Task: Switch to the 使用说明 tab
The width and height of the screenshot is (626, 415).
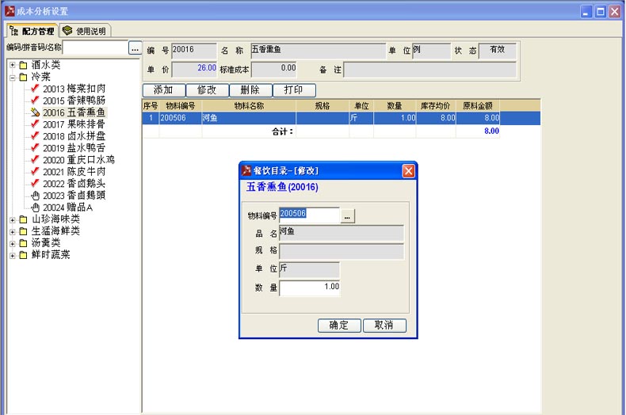Action: pos(84,31)
